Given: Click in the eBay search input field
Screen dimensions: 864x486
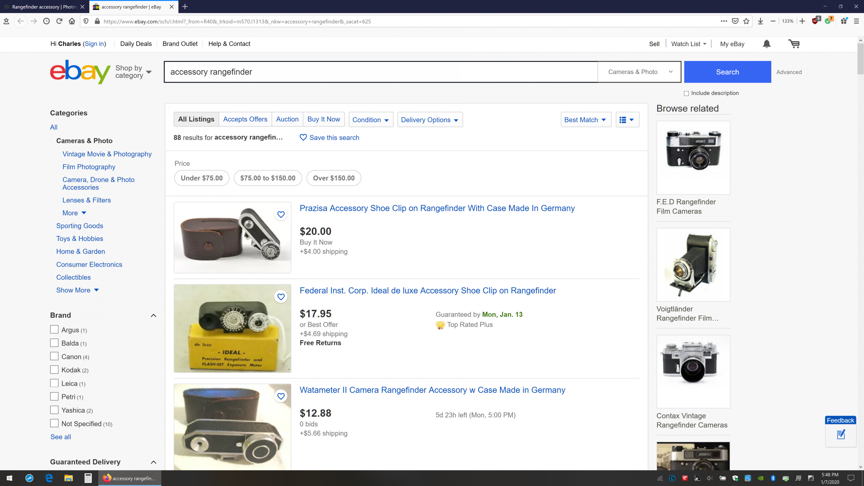Looking at the screenshot, I should coord(381,72).
